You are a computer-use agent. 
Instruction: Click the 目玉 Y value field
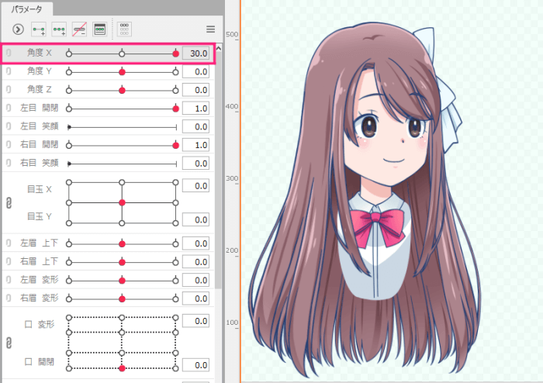(x=195, y=219)
